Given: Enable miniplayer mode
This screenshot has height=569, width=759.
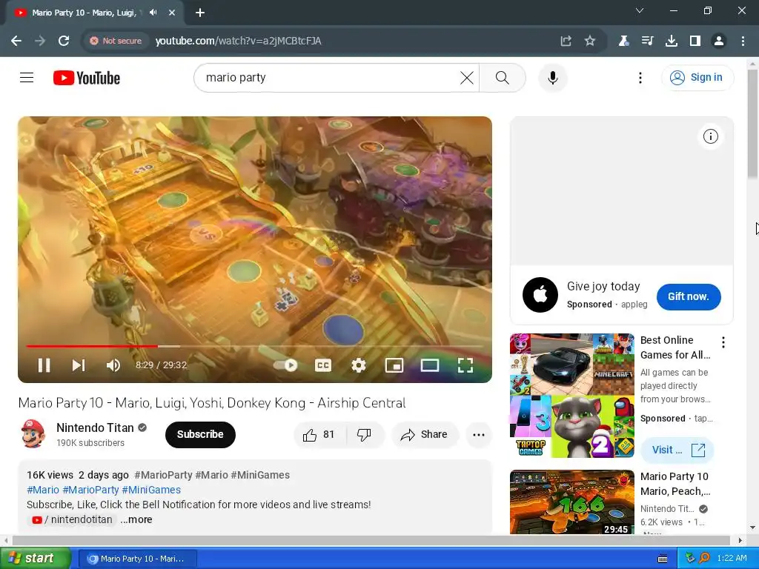Looking at the screenshot, I should click(394, 365).
